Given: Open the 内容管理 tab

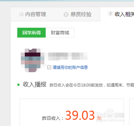Looking at the screenshot, I should tap(36, 14).
